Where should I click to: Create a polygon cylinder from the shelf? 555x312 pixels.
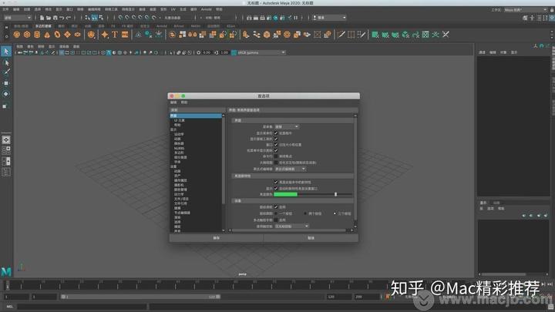click(x=37, y=35)
